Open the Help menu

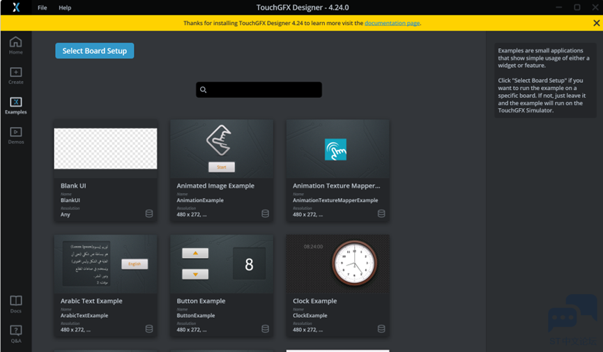click(x=65, y=8)
